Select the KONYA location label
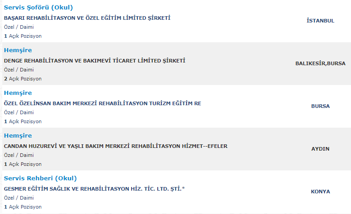The width and height of the screenshot is (351, 214). tap(320, 192)
